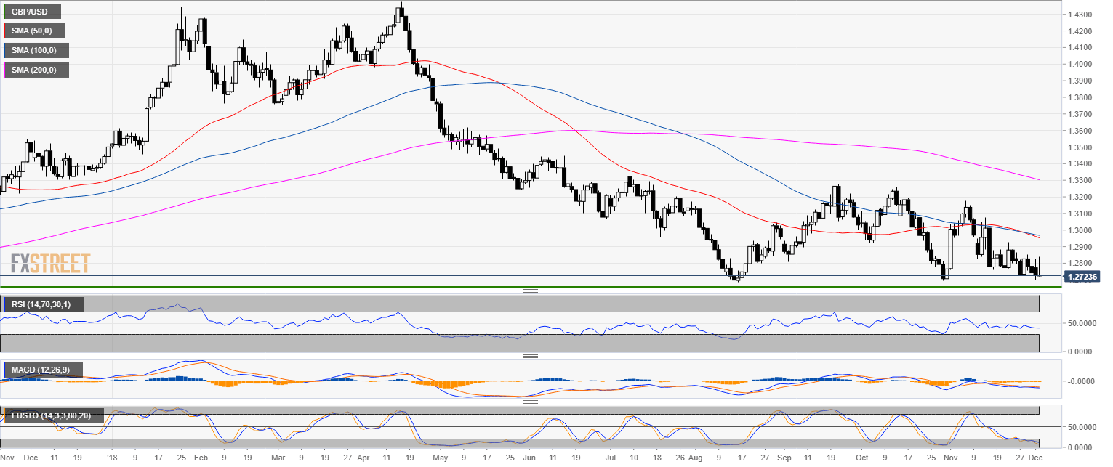Click the green color bar beside GBP/USD
The width and height of the screenshot is (1113, 467).
[5, 12]
